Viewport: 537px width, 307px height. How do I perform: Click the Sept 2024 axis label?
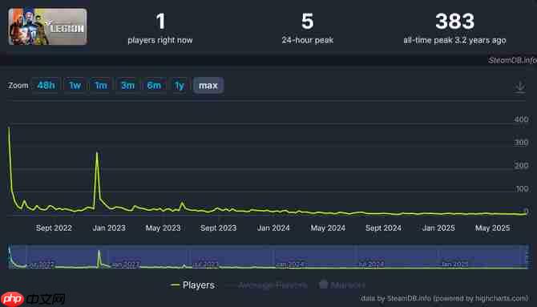[x=383, y=228]
